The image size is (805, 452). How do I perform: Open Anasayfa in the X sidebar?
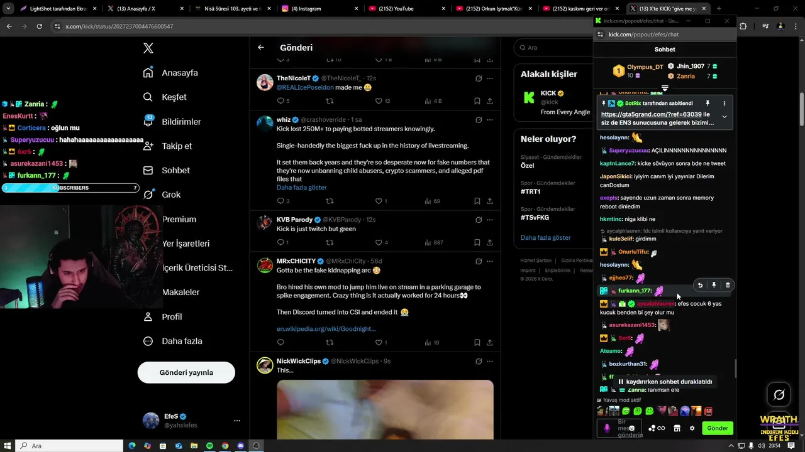point(170,73)
